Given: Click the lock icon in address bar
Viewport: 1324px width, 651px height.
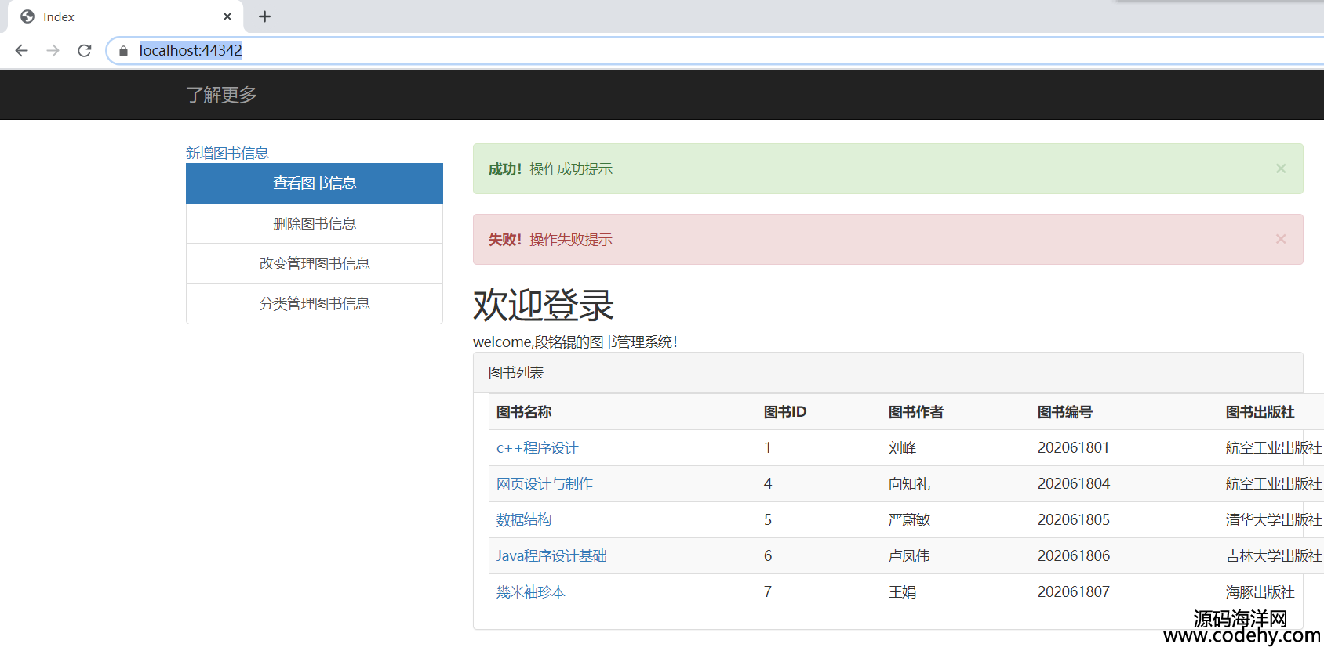Looking at the screenshot, I should (123, 51).
